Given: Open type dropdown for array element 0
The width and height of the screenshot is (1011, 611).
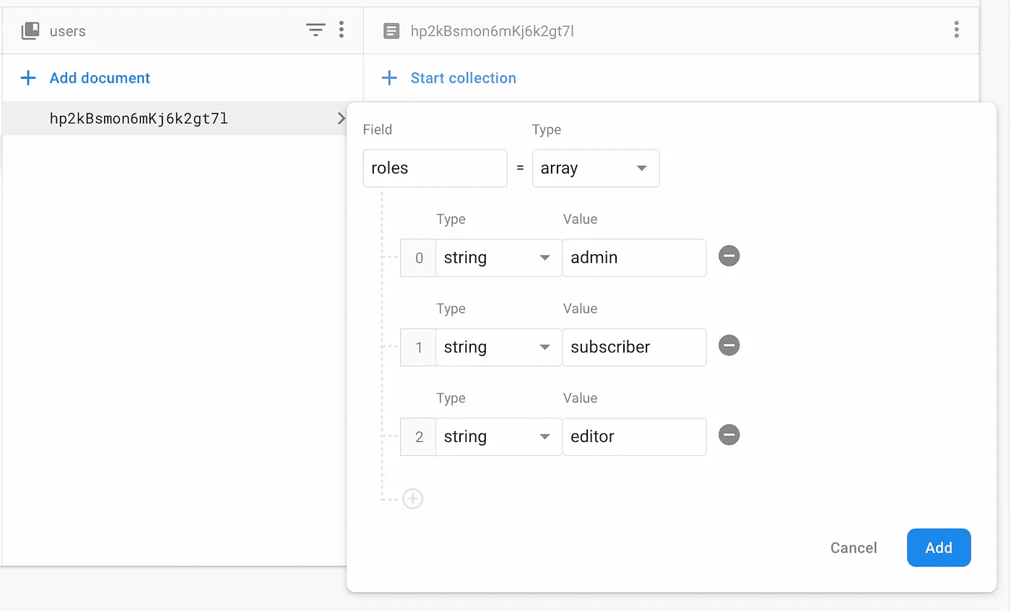Looking at the screenshot, I should coord(498,258).
